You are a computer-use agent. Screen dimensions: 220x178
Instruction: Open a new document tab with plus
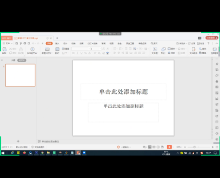pos(57,38)
